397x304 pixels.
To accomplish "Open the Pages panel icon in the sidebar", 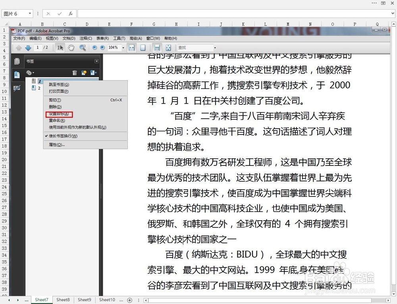I will pyautogui.click(x=17, y=61).
